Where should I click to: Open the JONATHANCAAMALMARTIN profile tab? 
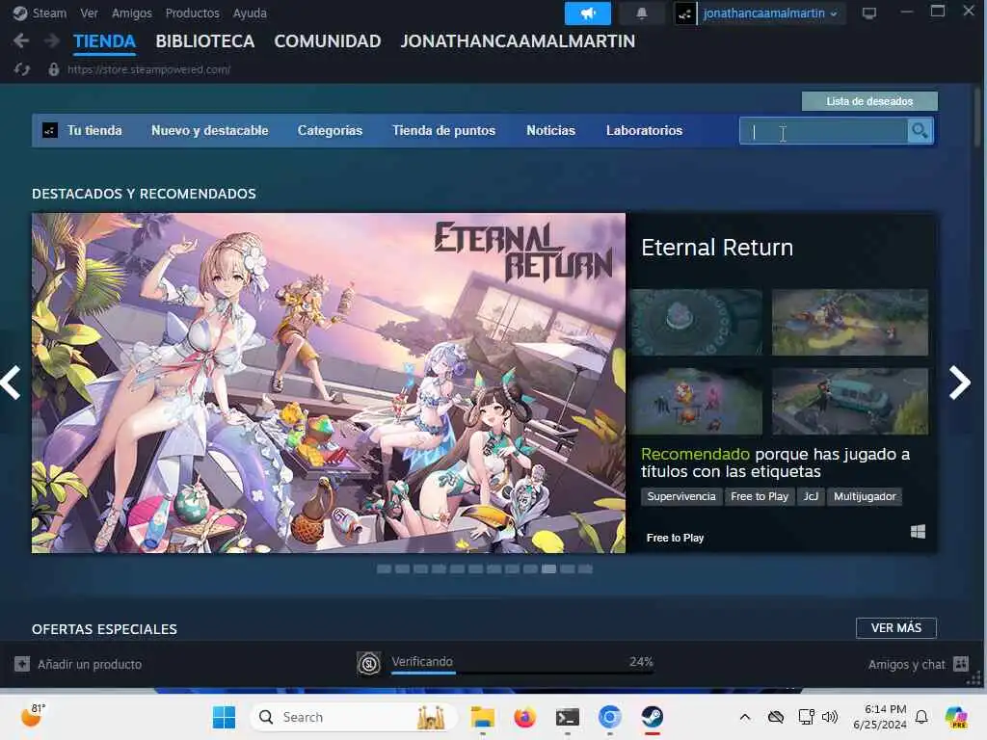coord(518,41)
